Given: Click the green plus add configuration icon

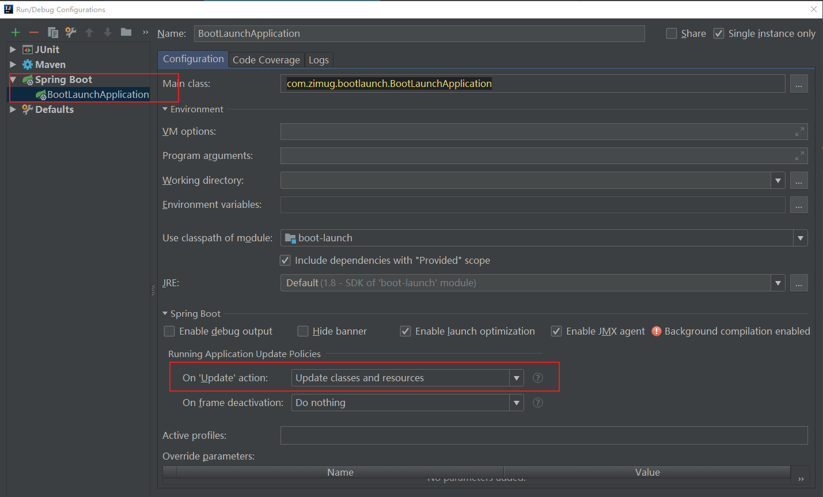Looking at the screenshot, I should tap(16, 33).
